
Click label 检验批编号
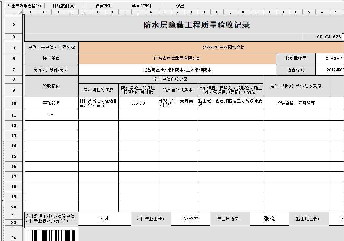coord(296,58)
